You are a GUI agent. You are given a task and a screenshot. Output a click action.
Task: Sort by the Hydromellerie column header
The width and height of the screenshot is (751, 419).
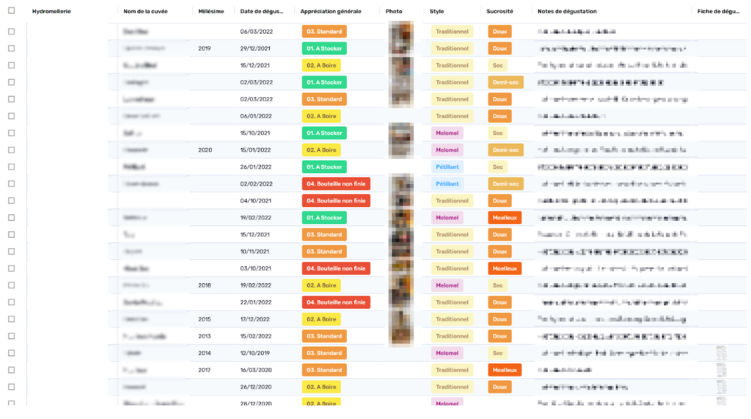(x=51, y=12)
